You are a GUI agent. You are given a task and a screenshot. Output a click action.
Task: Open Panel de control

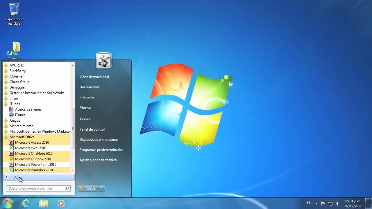tap(92, 129)
